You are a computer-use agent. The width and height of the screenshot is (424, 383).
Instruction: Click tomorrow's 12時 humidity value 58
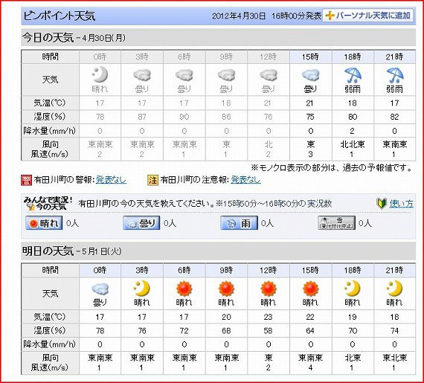269,330
